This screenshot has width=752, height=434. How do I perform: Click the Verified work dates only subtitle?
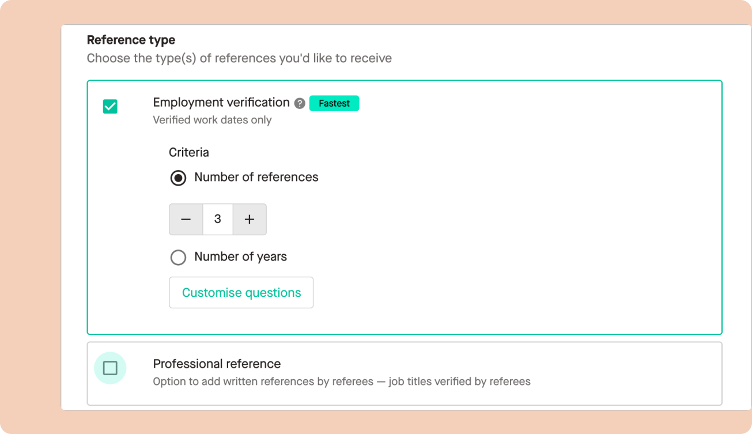pyautogui.click(x=212, y=120)
